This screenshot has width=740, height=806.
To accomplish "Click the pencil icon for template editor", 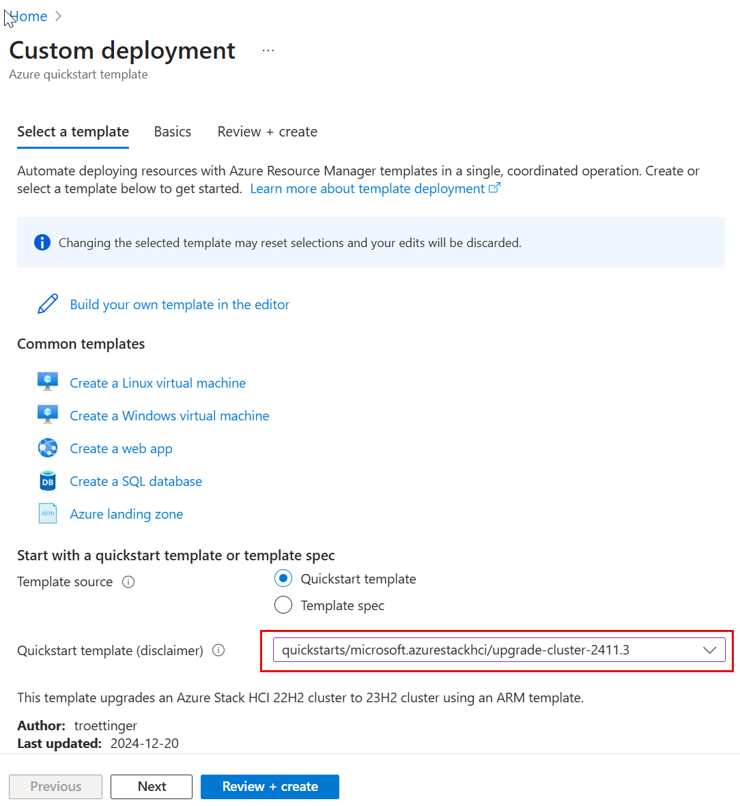I will (48, 304).
